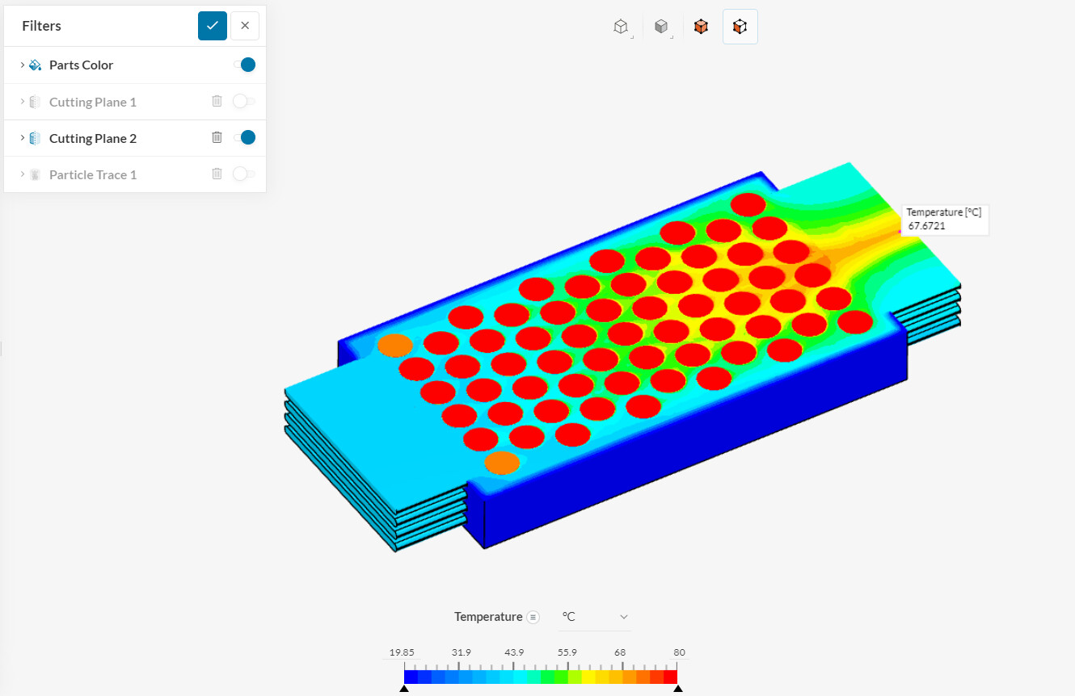Expand the Cutting Plane 2 filter

tap(22, 138)
